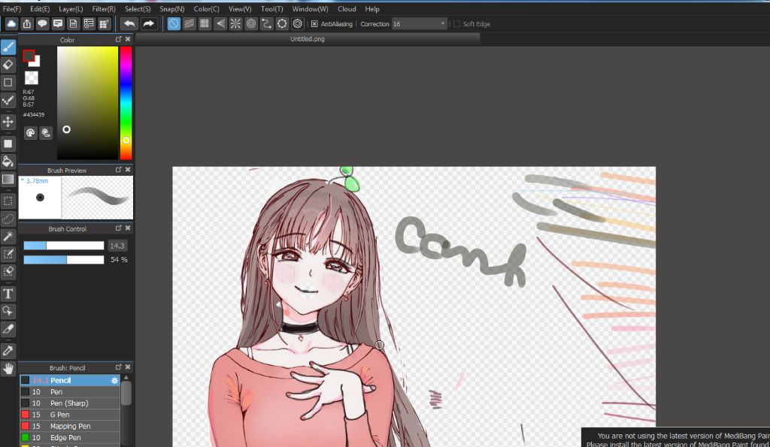Select the Move tool
The height and width of the screenshot is (447, 770).
click(x=8, y=121)
